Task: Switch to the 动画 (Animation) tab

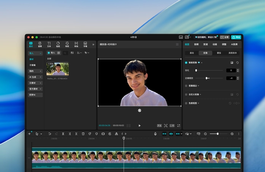Action: pos(215,45)
